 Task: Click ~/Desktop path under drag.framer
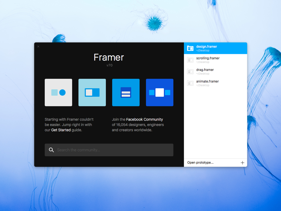203,74
